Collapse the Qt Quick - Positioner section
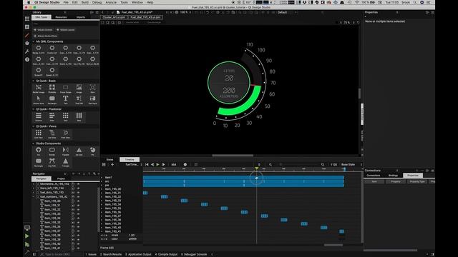458x257 pixels. (33, 109)
